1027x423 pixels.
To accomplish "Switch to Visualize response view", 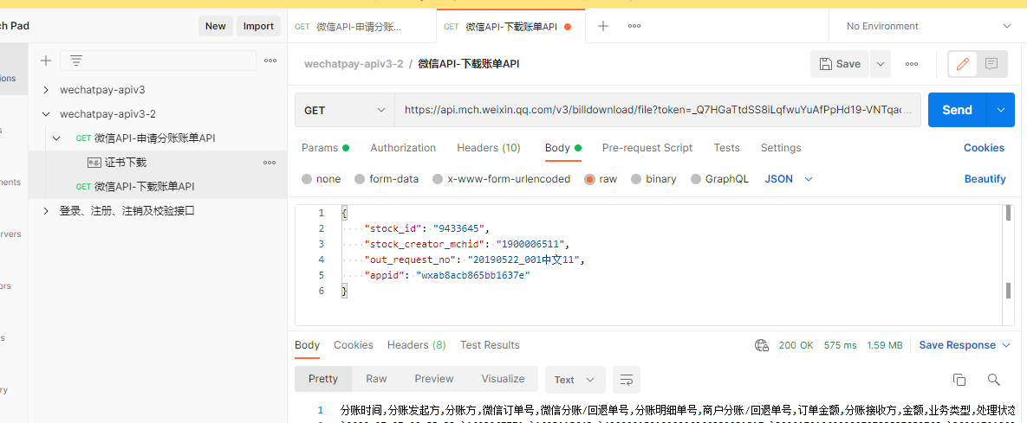I will (x=503, y=379).
